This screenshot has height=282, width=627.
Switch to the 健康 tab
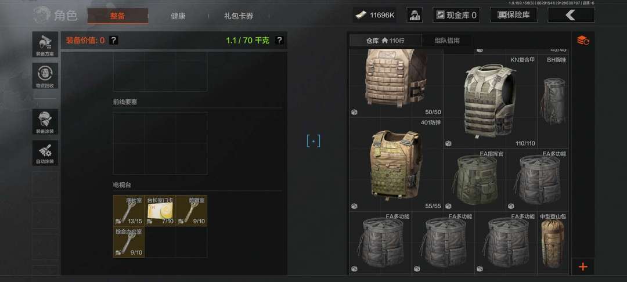178,16
